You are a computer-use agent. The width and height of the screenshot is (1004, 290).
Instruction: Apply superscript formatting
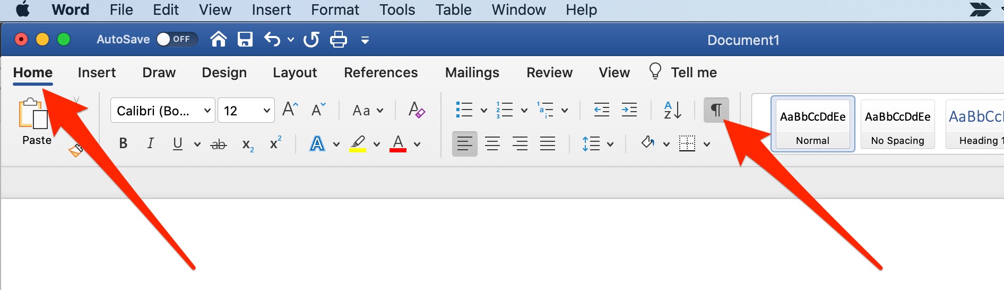coord(275,143)
